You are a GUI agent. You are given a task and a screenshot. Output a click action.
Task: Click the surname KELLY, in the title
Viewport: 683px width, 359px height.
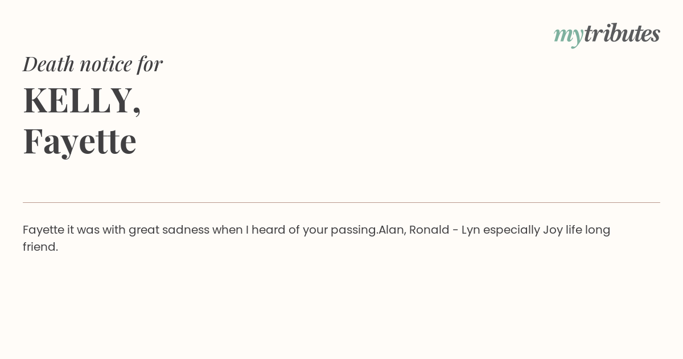(82, 100)
